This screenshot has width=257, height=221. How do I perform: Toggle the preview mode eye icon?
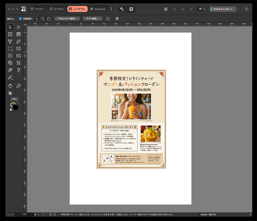[166, 9]
